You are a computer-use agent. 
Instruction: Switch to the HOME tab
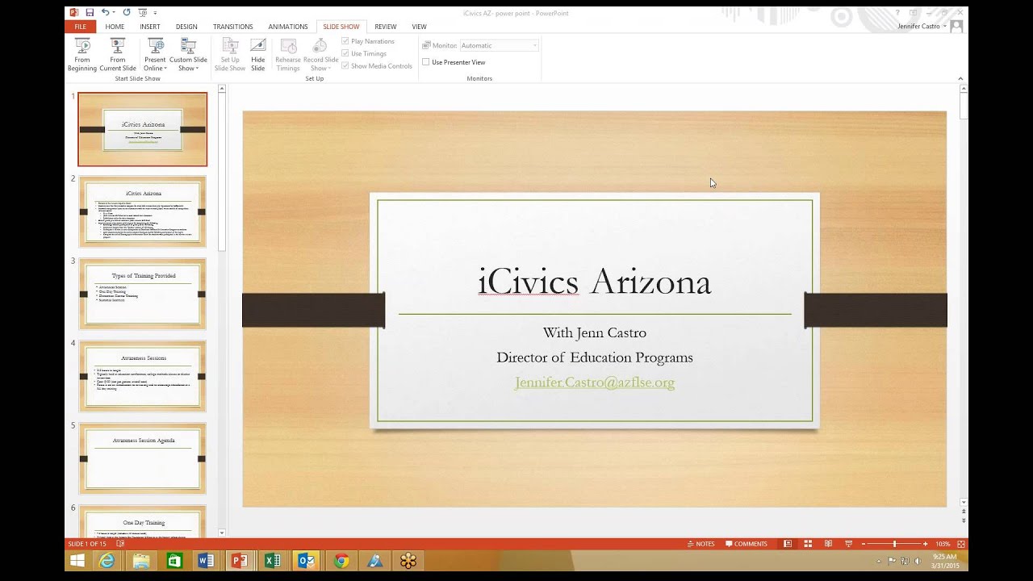click(115, 27)
